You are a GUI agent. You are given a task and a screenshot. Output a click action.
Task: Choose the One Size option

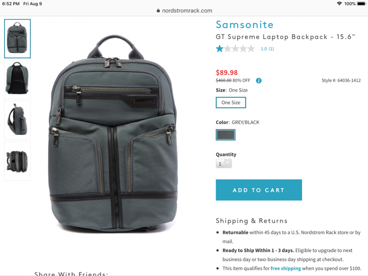(231, 103)
